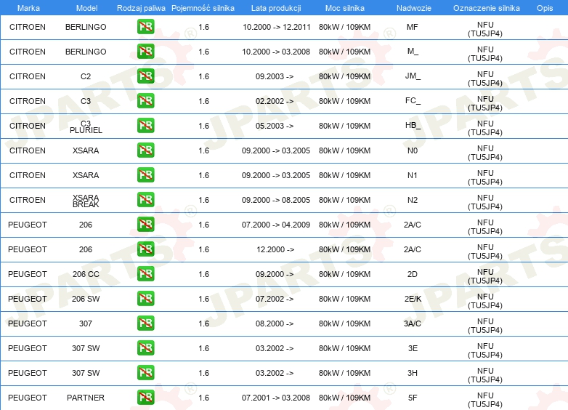Click the fuel icon for the 307 SW 3H row
The image size is (568, 410).
[145, 372]
